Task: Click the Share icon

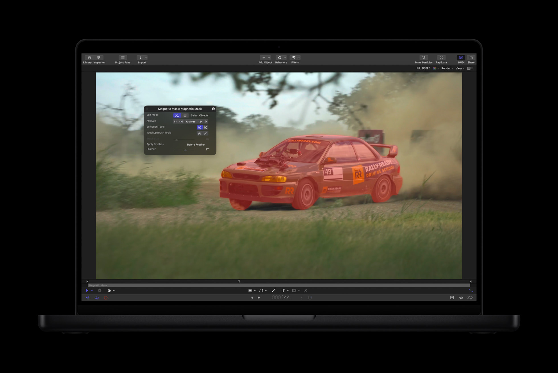Action: (471, 59)
